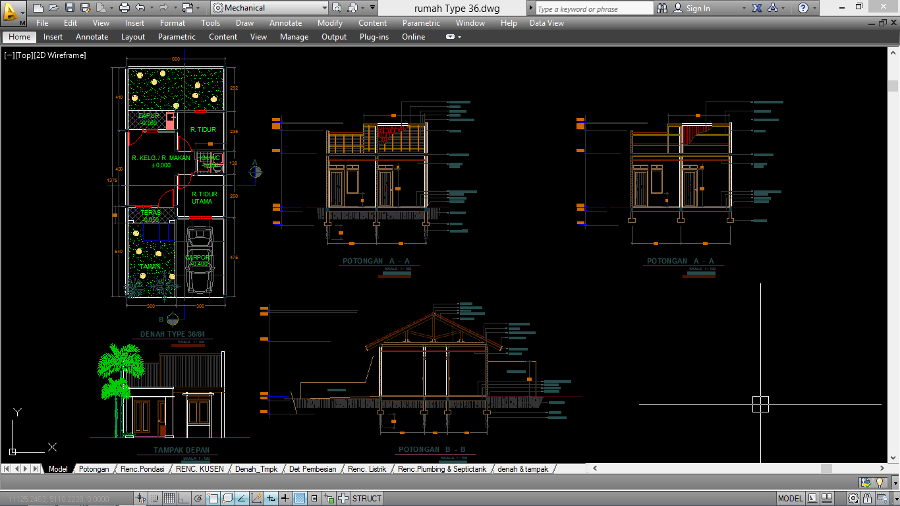Switch to the Output ribbon tab
This screenshot has height=506, width=900.
pyautogui.click(x=334, y=37)
